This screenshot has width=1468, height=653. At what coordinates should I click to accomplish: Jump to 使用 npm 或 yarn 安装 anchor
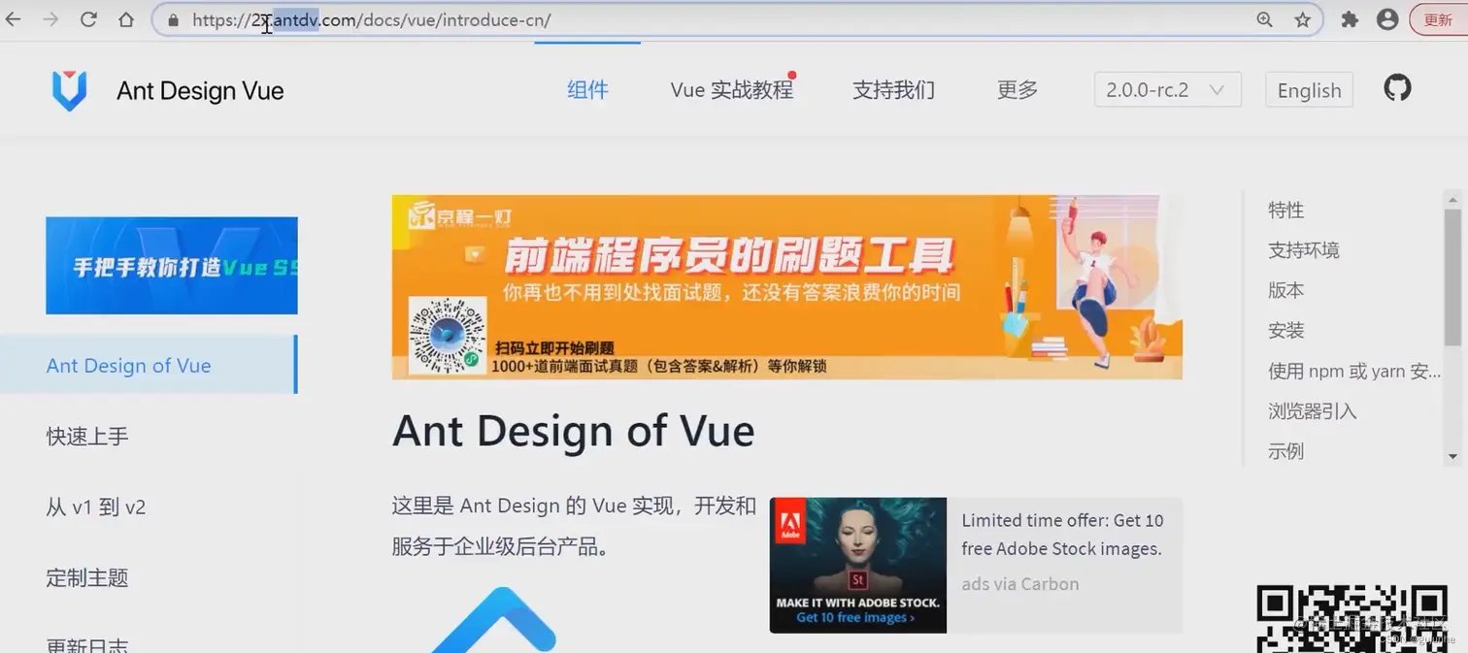1354,371
